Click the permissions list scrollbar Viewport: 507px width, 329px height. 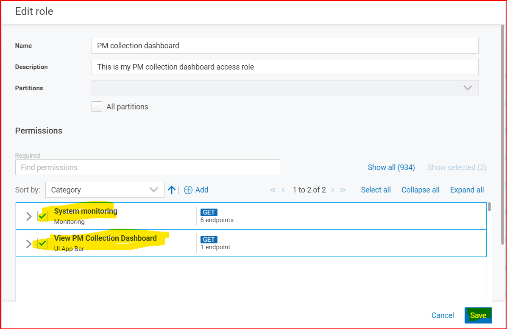coord(489,207)
